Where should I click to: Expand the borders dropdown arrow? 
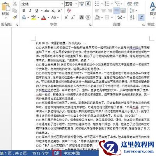(x=112, y=18)
